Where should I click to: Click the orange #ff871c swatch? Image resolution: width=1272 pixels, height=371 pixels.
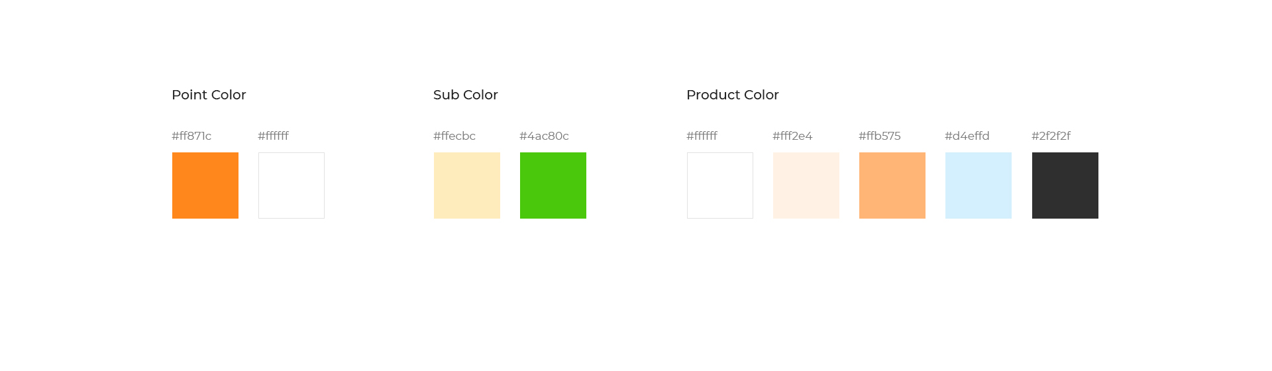(x=205, y=185)
